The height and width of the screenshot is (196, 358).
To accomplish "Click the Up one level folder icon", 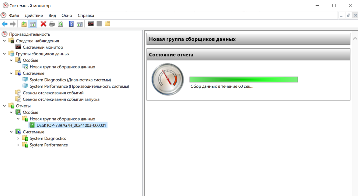I will pos(24,24).
